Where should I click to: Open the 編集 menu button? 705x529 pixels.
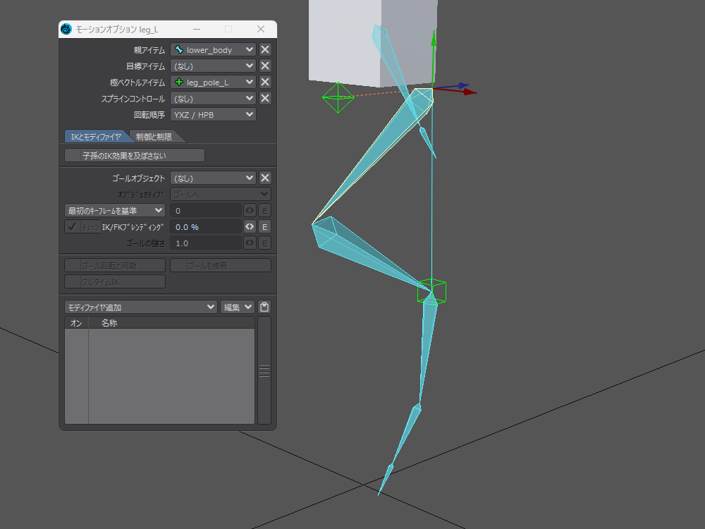(237, 308)
